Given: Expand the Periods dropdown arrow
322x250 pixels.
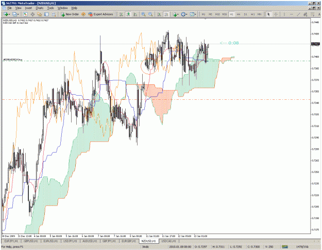Looking at the screenshot, I should pyautogui.click(x=187, y=14).
